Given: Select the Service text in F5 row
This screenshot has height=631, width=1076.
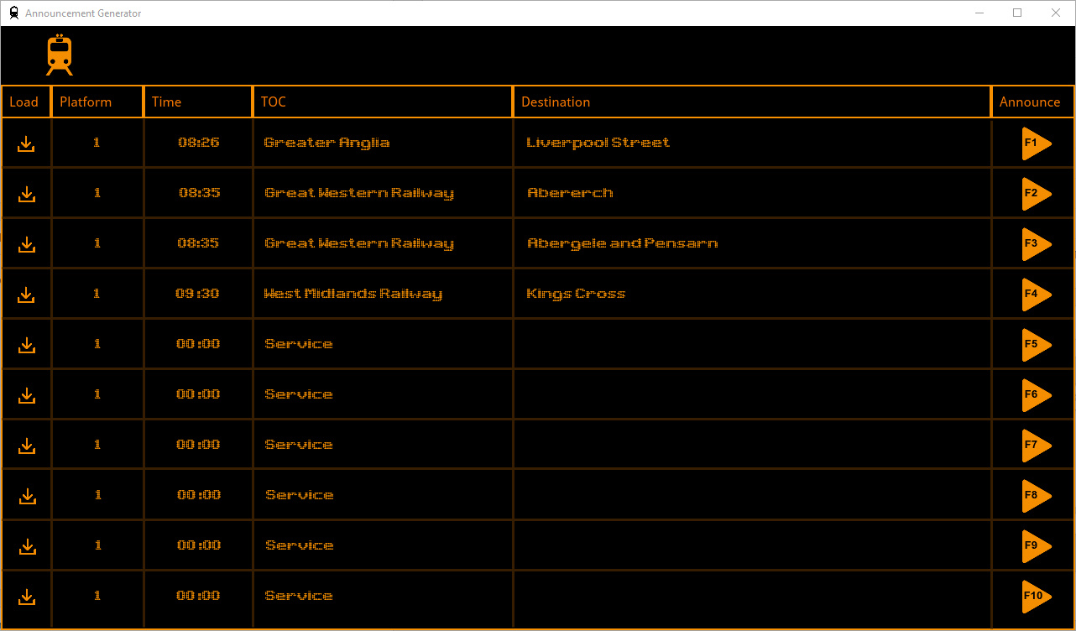Looking at the screenshot, I should 298,344.
